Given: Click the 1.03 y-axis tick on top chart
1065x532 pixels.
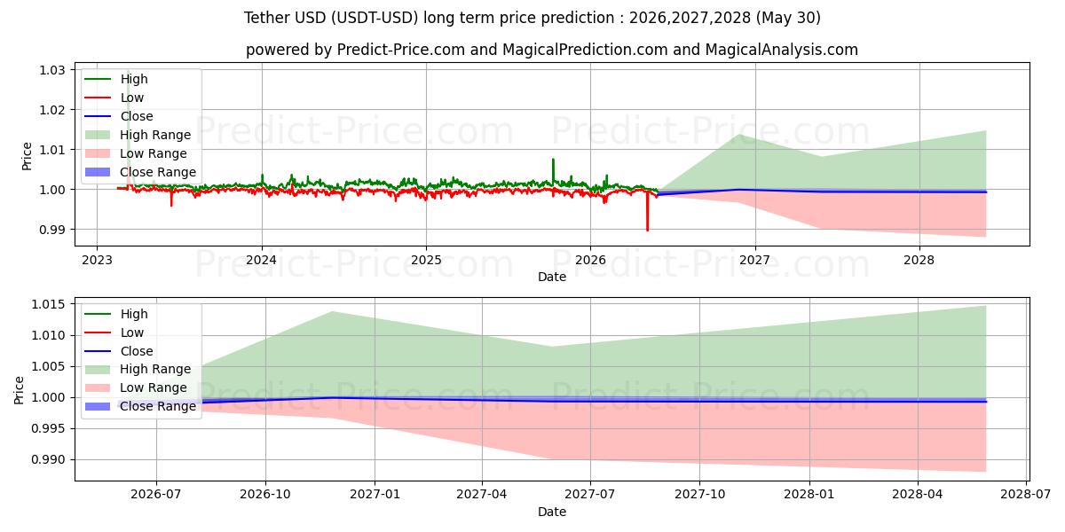Looking at the screenshot, I should 53,70.
